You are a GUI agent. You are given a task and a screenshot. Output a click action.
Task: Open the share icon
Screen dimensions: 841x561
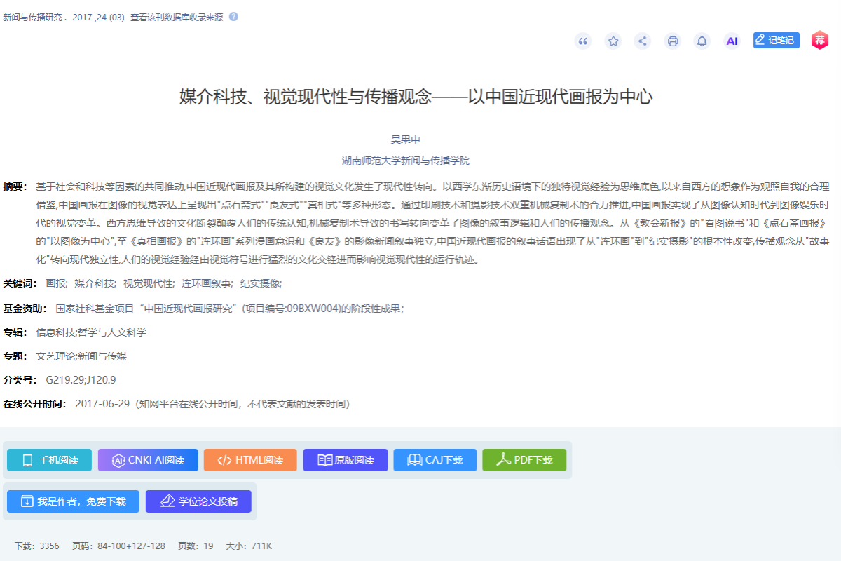pos(643,41)
